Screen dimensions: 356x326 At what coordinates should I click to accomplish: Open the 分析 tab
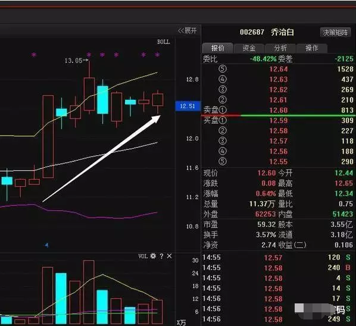click(x=280, y=48)
